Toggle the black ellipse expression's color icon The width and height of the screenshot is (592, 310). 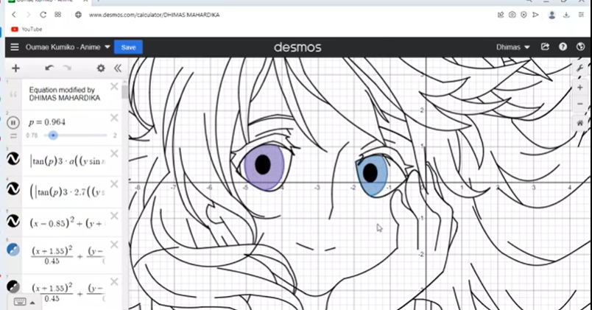pos(13,286)
